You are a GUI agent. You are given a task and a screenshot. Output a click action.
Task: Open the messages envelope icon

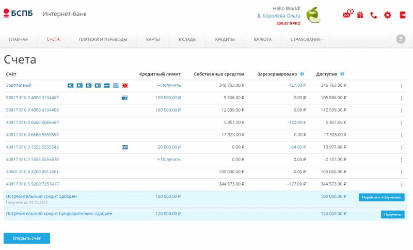(347, 15)
